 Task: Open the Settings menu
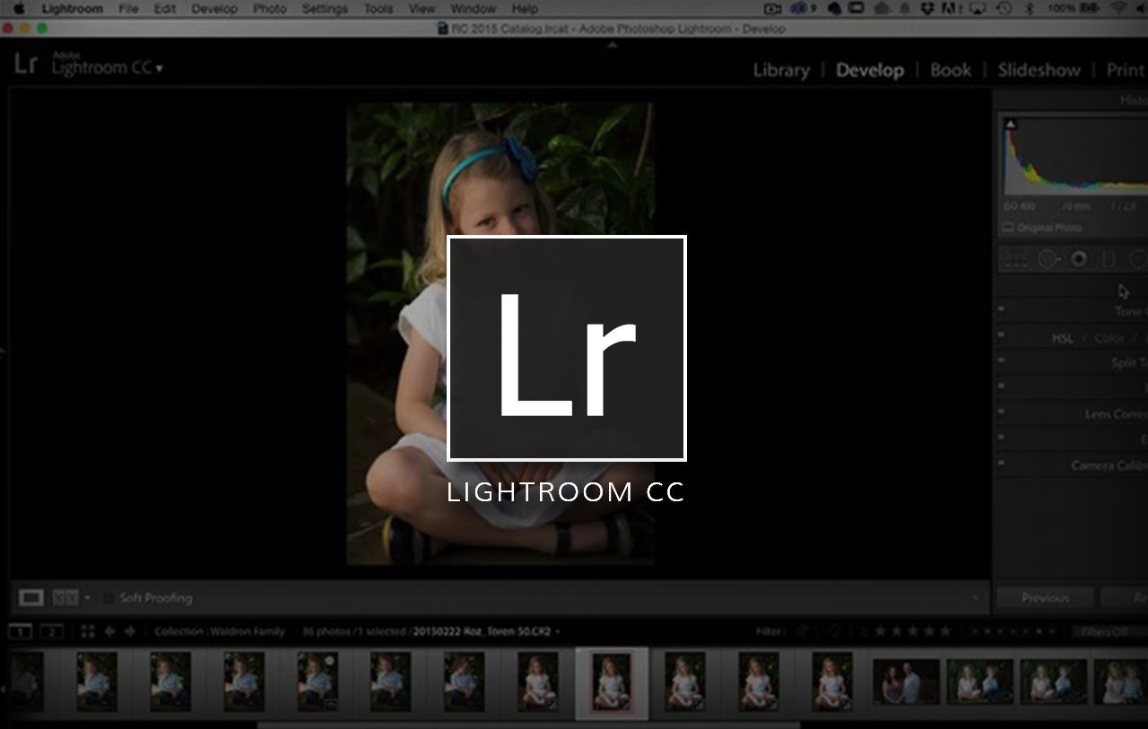point(325,8)
